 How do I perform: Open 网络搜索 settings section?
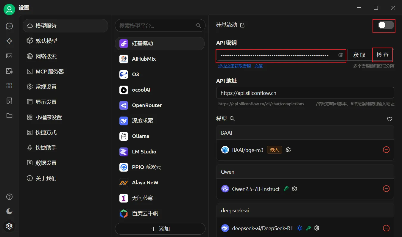[x=65, y=56]
